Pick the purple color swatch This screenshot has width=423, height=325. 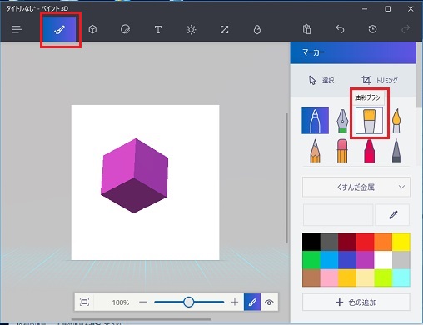[365, 260]
